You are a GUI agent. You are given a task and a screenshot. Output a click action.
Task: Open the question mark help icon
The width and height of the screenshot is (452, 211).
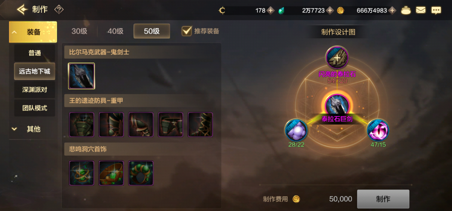coord(59,10)
